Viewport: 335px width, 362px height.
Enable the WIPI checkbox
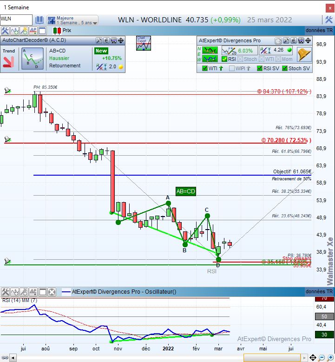(x=231, y=68)
